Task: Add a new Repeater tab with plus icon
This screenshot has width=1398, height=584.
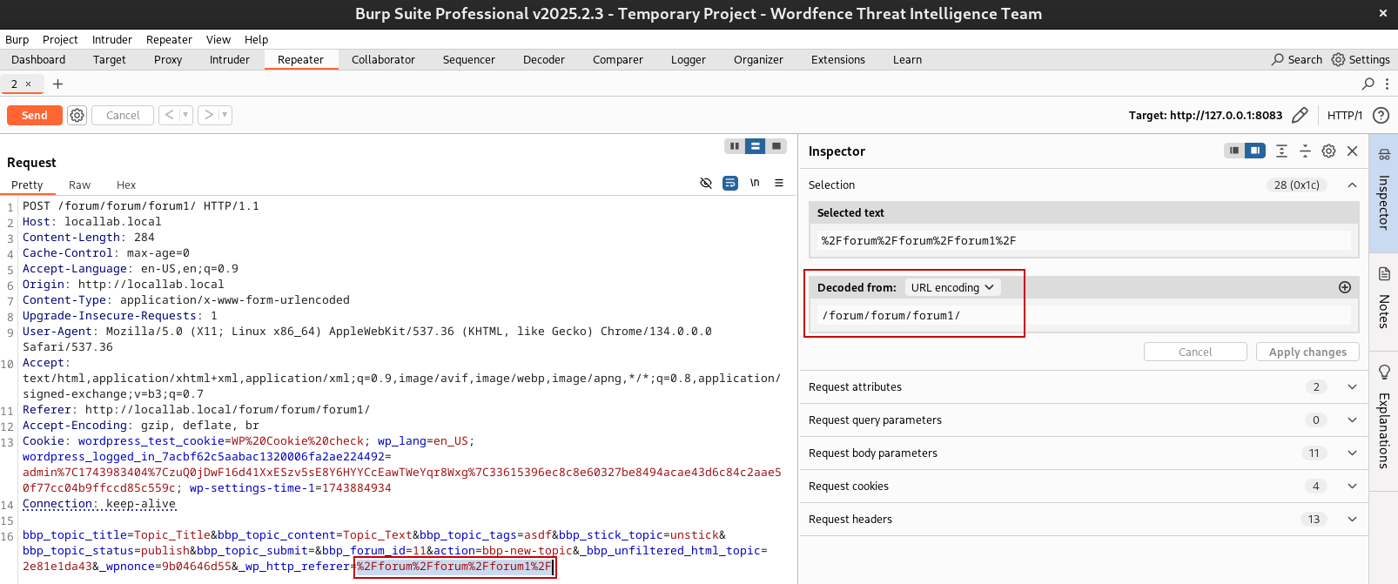Action: tap(58, 84)
